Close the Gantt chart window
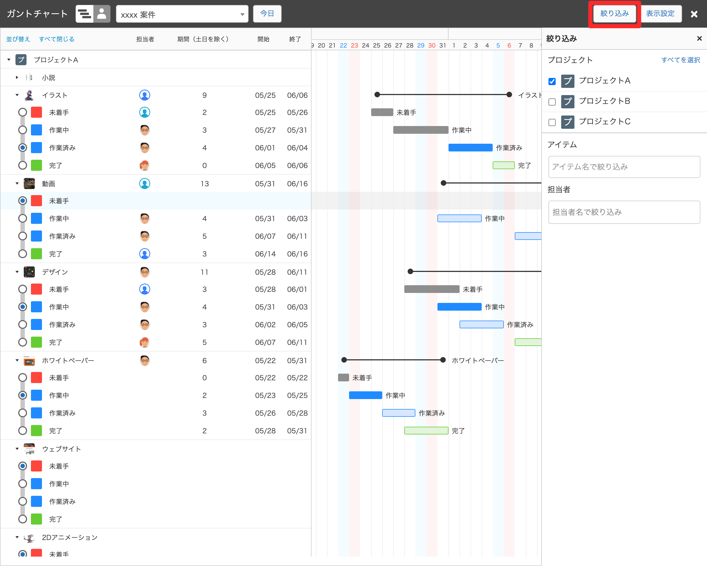Image resolution: width=707 pixels, height=566 pixels. (x=694, y=14)
